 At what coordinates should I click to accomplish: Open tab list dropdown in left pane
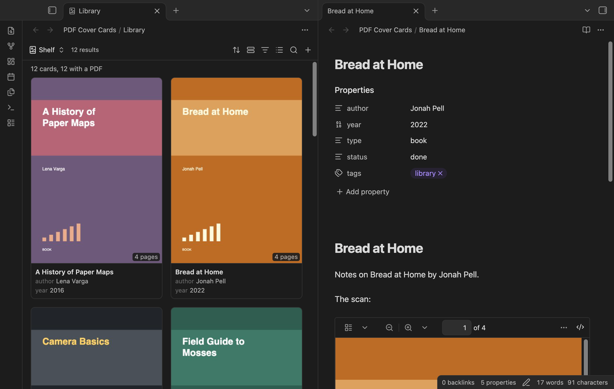coord(307,10)
